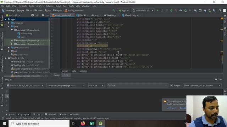Open the Terminal tool window tab
The width and height of the screenshot is (227, 127).
[50, 114]
